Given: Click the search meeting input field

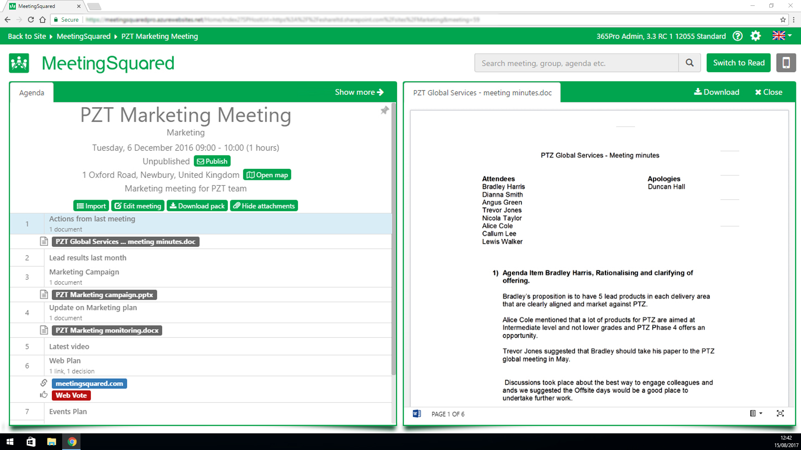Looking at the screenshot, I should click(576, 63).
